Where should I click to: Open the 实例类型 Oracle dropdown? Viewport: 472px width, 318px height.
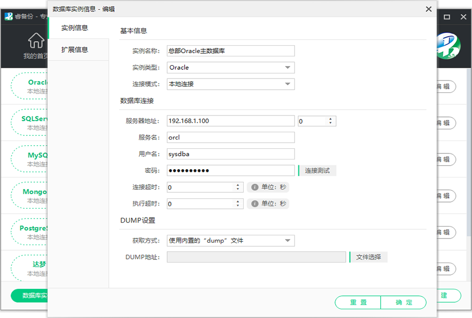(x=230, y=67)
